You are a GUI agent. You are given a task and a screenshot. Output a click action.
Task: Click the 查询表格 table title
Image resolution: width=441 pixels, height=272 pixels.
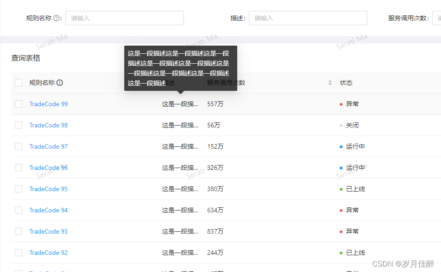(26, 58)
